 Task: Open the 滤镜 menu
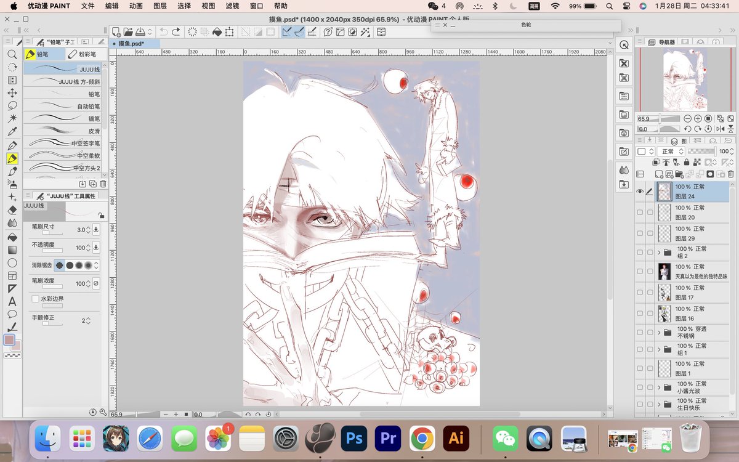point(232,6)
